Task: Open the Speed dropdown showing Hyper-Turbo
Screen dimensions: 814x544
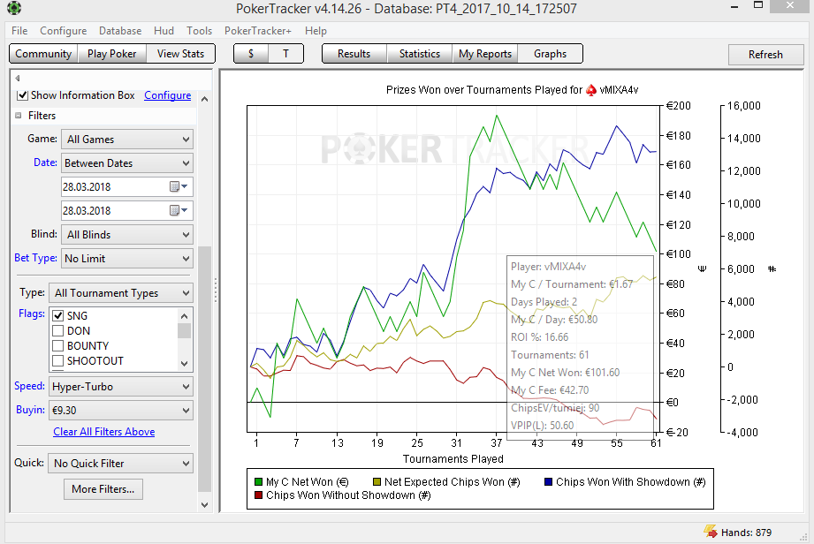Action: (x=121, y=386)
